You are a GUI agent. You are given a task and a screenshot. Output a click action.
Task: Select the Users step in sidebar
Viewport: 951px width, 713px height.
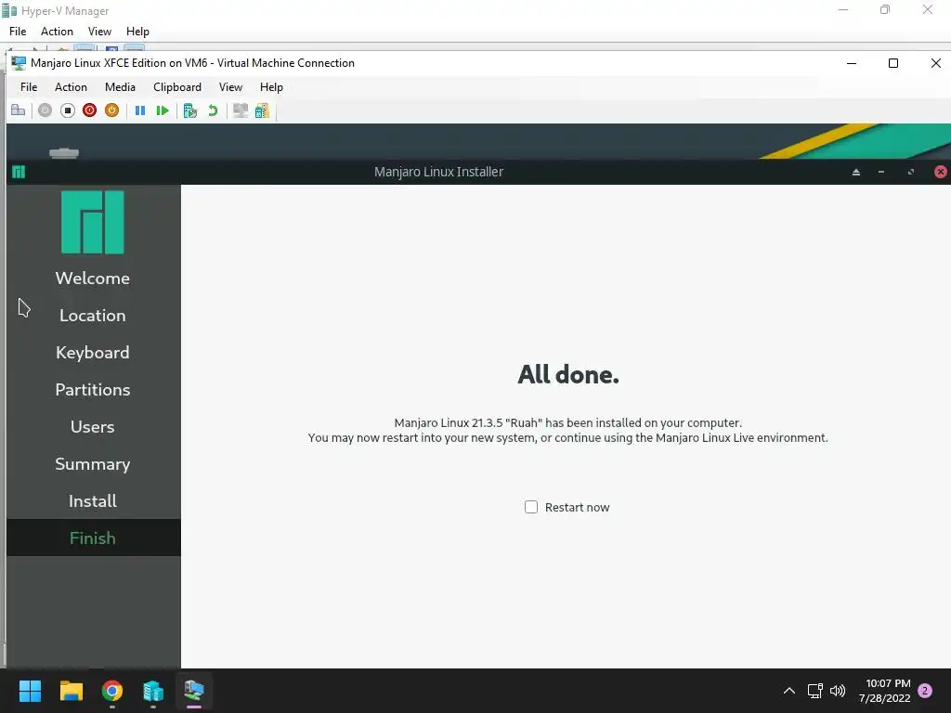click(93, 427)
